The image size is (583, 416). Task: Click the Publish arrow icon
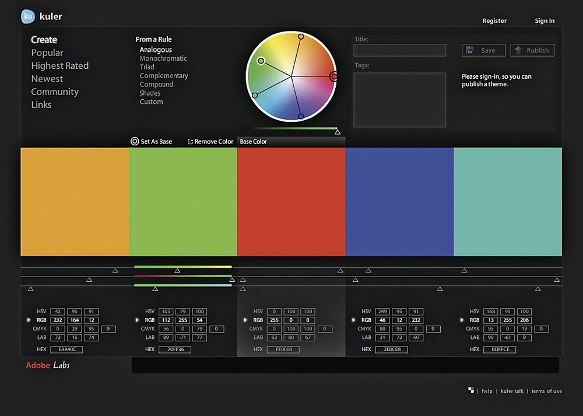[518, 50]
